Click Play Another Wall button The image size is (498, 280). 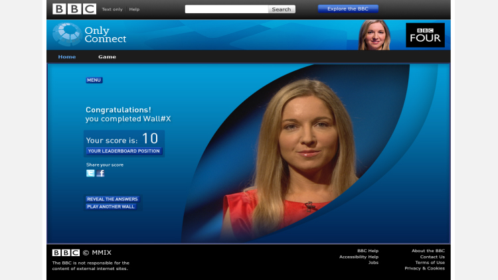click(x=111, y=206)
